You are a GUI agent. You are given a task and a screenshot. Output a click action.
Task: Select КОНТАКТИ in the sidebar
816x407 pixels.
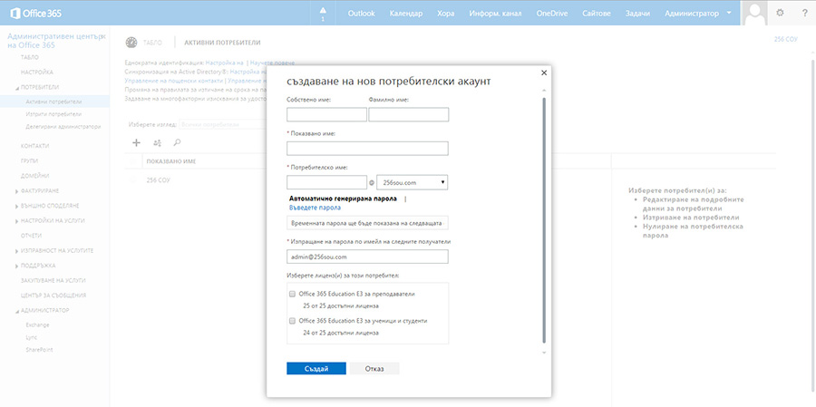click(34, 146)
